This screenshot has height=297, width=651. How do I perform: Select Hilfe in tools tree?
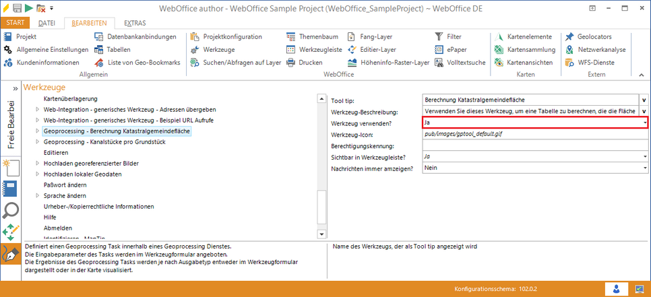50,218
